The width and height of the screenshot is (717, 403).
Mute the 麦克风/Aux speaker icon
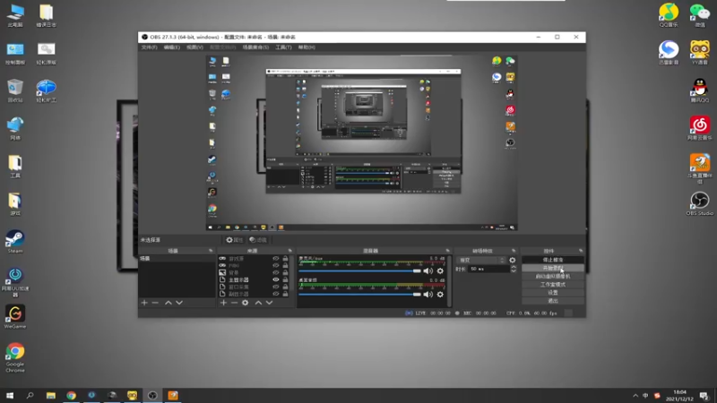click(x=428, y=271)
